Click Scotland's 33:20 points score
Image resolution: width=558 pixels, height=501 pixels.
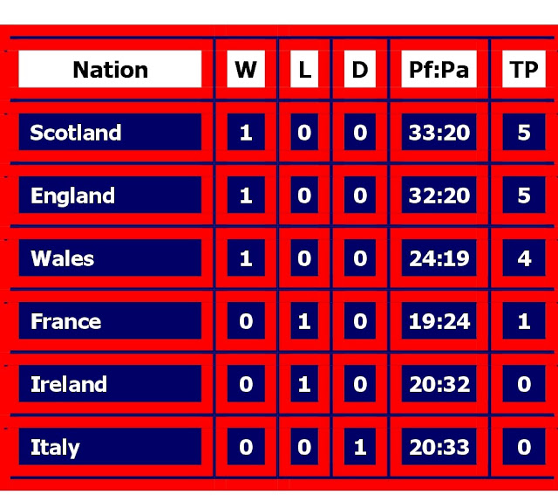(x=439, y=132)
